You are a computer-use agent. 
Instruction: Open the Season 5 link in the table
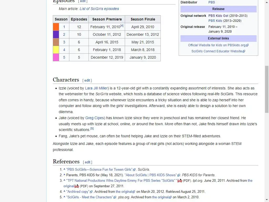pos(64,57)
